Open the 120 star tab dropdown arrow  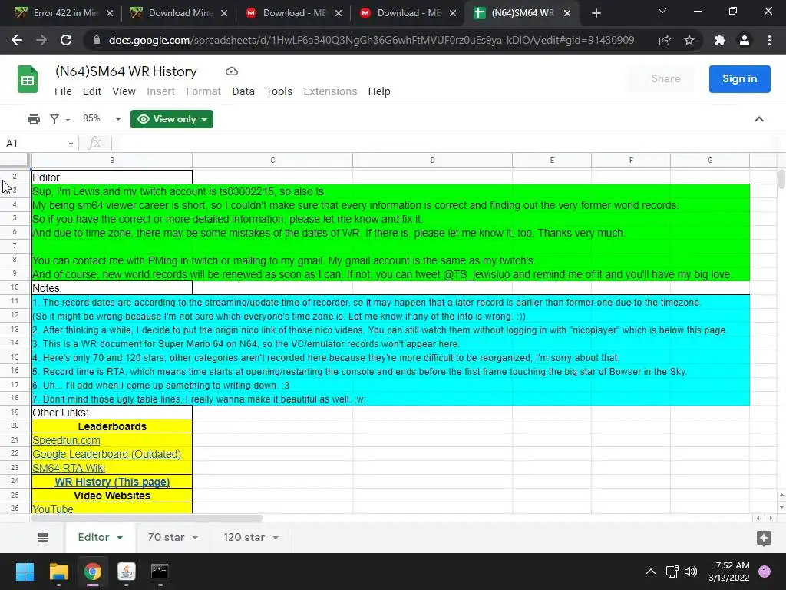pyautogui.click(x=276, y=537)
